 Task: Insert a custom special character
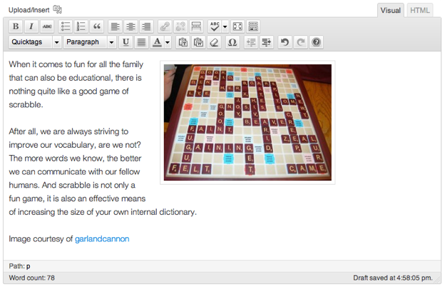pos(232,42)
